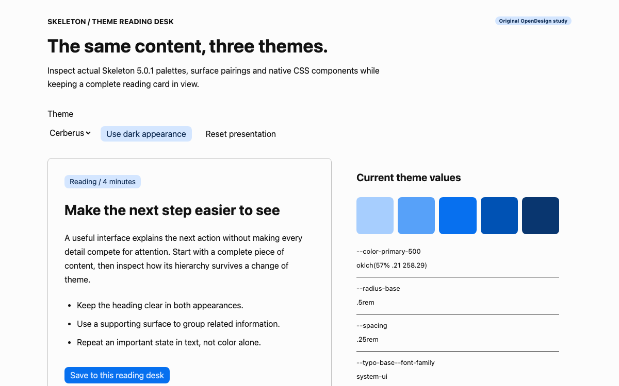Image resolution: width=619 pixels, height=386 pixels.
Task: Click the Original OpenDesign study badge
Action: 533,21
